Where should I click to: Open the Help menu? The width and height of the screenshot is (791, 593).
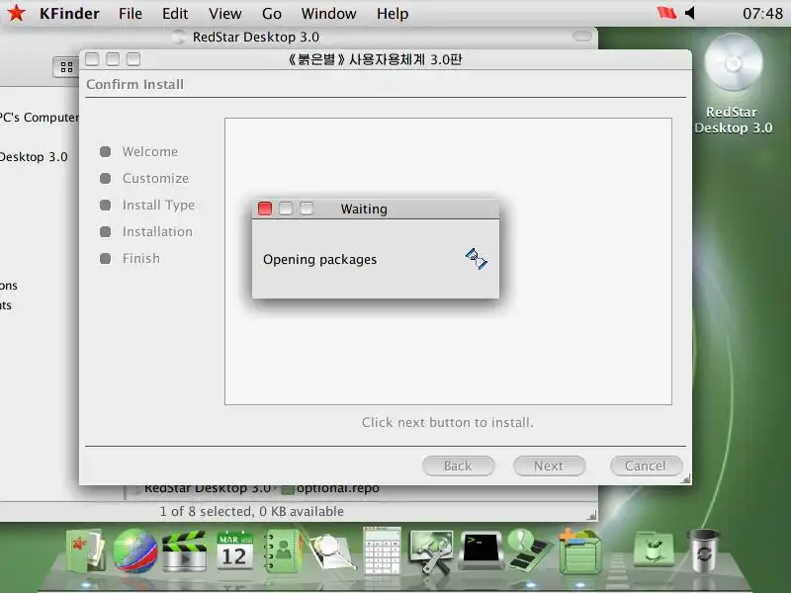(x=393, y=14)
